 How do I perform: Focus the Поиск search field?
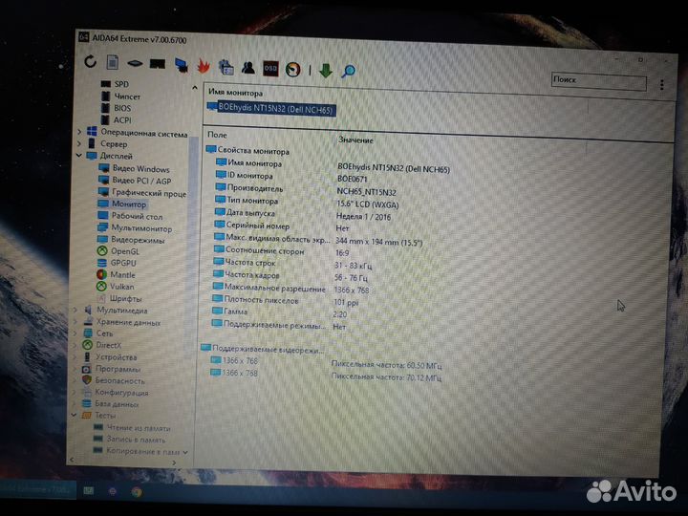pyautogui.click(x=598, y=81)
